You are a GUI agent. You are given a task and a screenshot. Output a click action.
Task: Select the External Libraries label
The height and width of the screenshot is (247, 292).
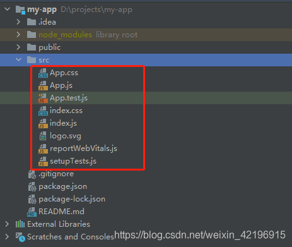click(x=59, y=224)
